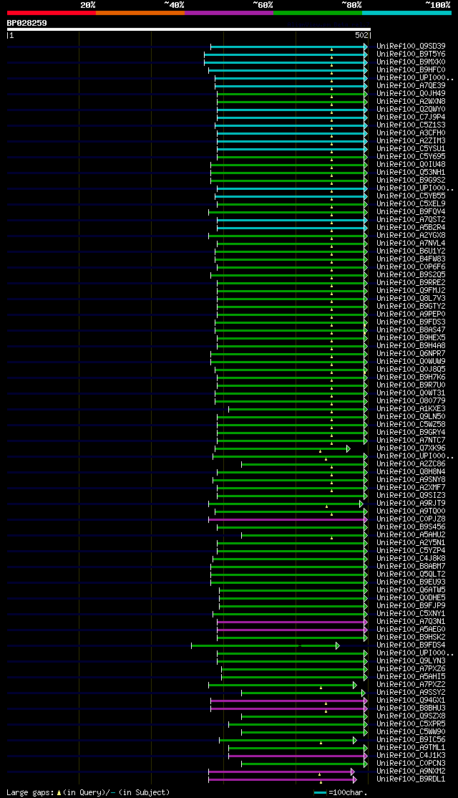Screen dimensions: 458x798
Task: Select the UniRef100_A7PXZ2 label
Action: coord(411,685)
